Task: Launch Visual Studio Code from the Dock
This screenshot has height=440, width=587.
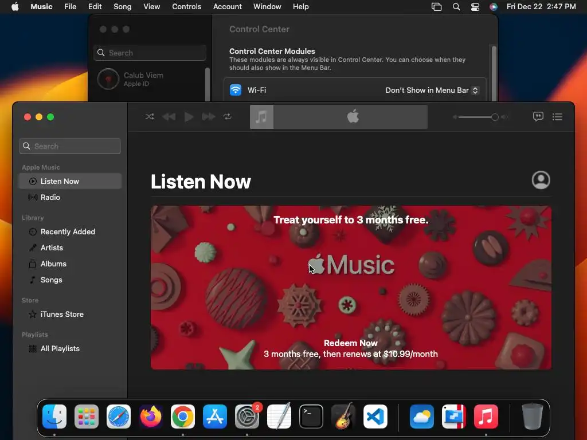Action: (375, 417)
